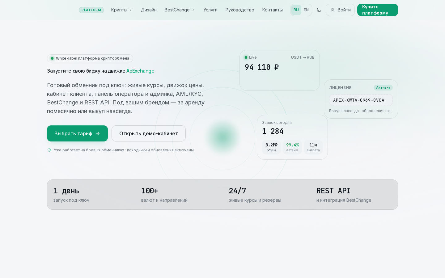
Task: Click the Активна license status badge
Action: pyautogui.click(x=383, y=87)
